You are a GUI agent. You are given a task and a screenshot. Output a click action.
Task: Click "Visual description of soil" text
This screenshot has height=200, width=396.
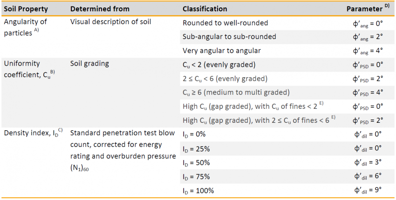[x=111, y=22]
